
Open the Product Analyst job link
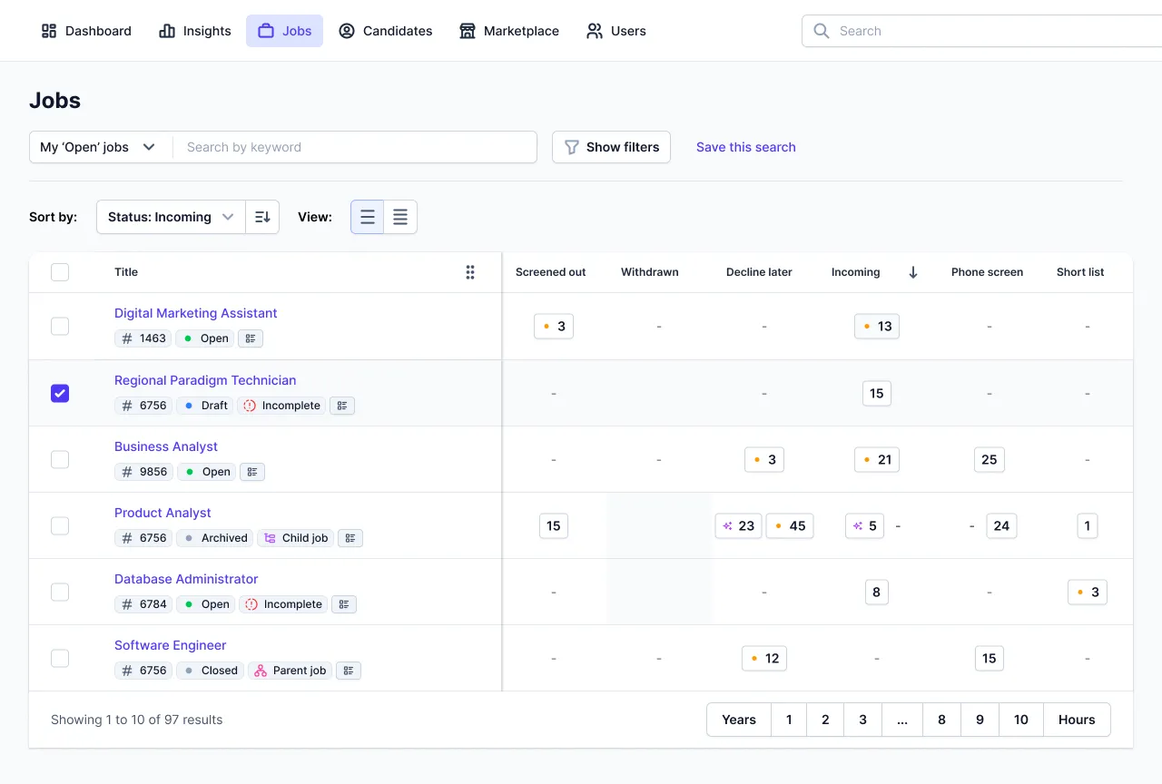tap(162, 513)
